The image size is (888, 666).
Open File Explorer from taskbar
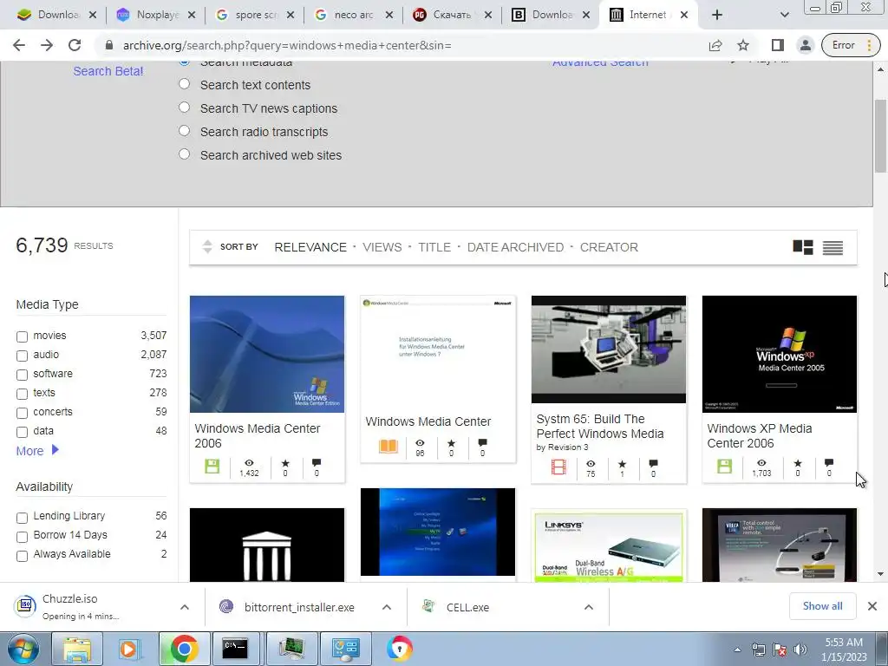point(77,649)
